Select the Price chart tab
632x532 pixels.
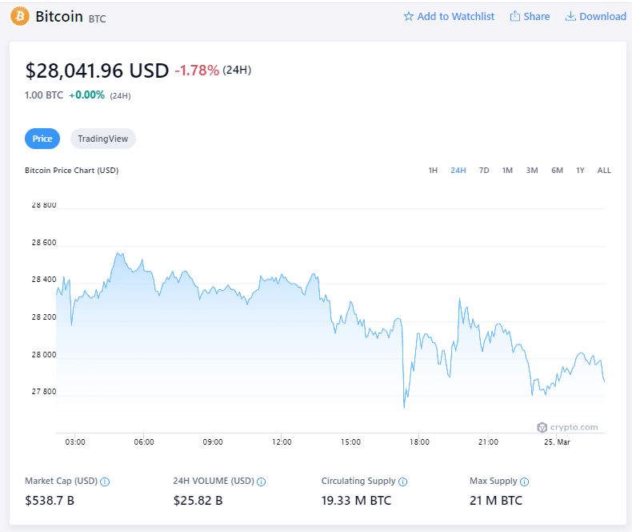pos(42,139)
